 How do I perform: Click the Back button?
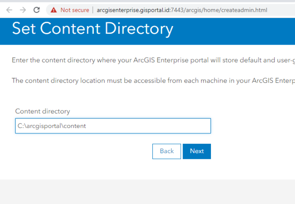[167, 151]
